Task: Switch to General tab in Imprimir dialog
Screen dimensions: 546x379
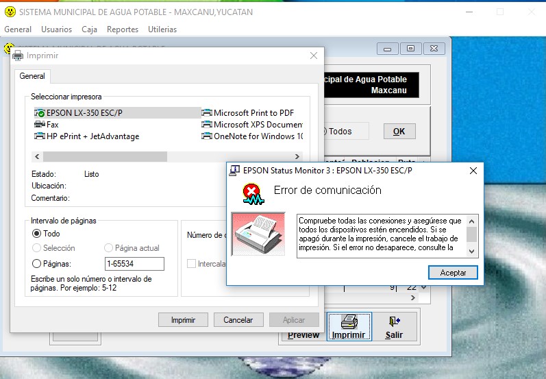Action: 32,76
